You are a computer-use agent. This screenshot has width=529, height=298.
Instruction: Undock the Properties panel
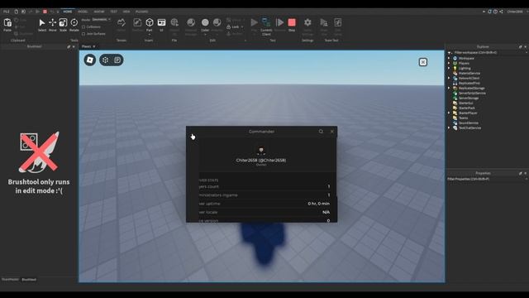point(520,173)
